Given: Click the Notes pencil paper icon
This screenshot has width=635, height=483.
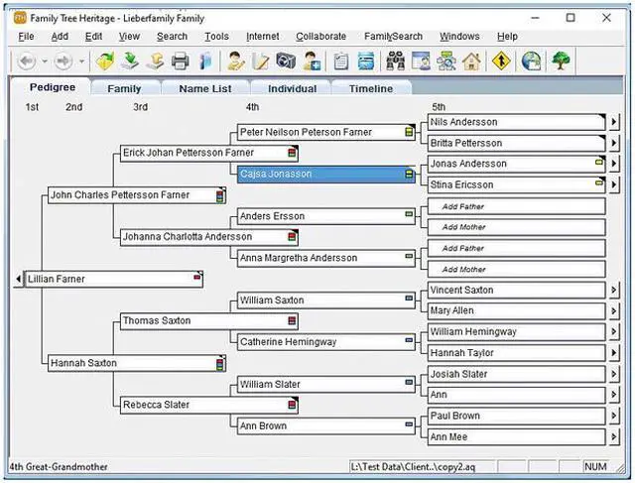Looking at the screenshot, I should [260, 61].
